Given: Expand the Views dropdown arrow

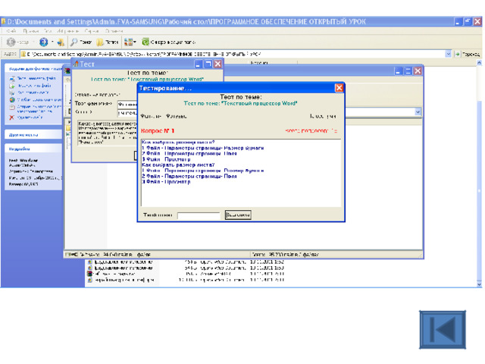Looking at the screenshot, I should (x=135, y=42).
